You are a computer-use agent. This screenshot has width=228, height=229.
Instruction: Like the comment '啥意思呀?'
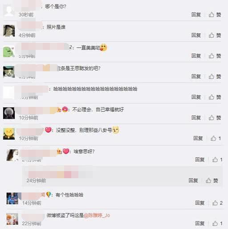(217, 159)
